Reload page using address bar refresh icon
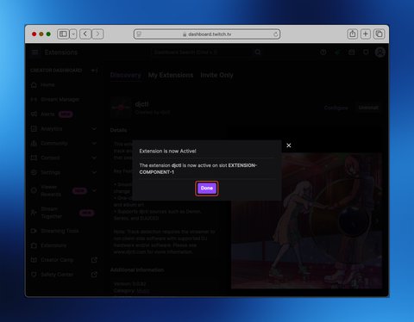The height and width of the screenshot is (322, 414). (x=275, y=34)
